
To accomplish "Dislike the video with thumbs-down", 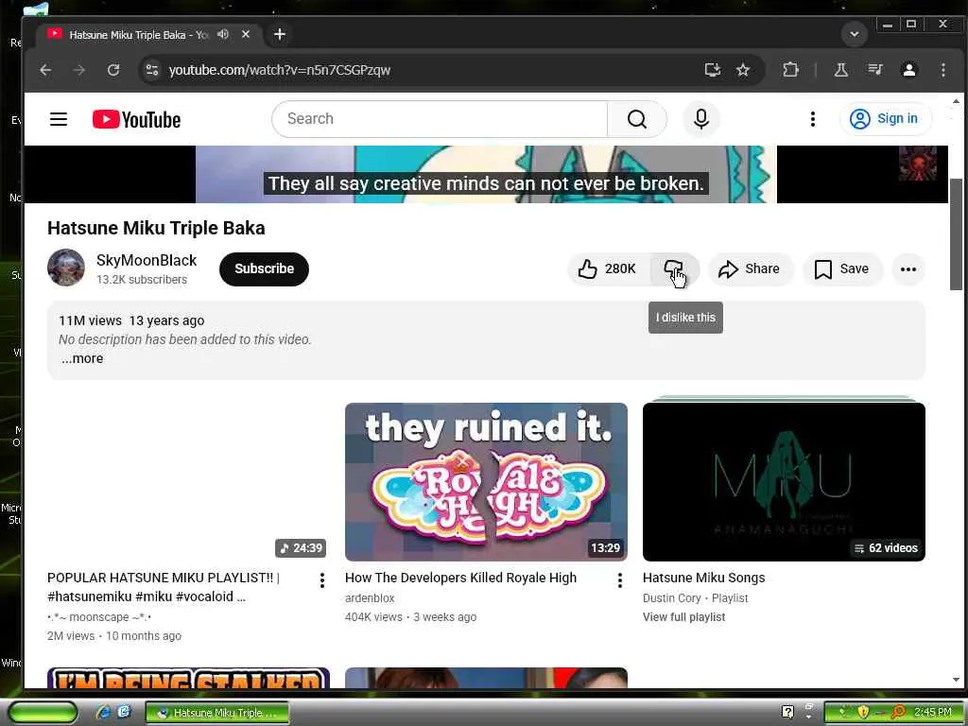I will click(674, 269).
